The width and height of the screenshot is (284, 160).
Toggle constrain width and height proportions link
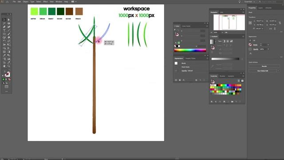[x=280, y=23]
